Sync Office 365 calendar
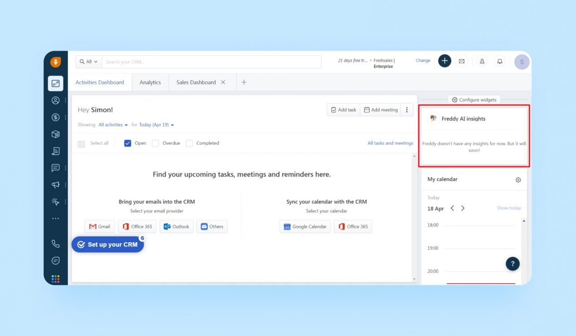The image size is (576, 336). 353,227
